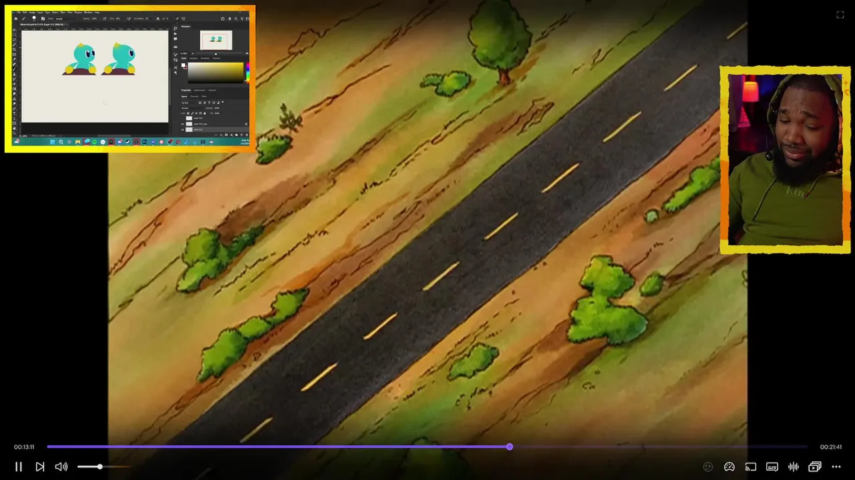This screenshot has width=855, height=480.
Task: Click the Search icon in Photoshop top bar
Action: pos(236,19)
